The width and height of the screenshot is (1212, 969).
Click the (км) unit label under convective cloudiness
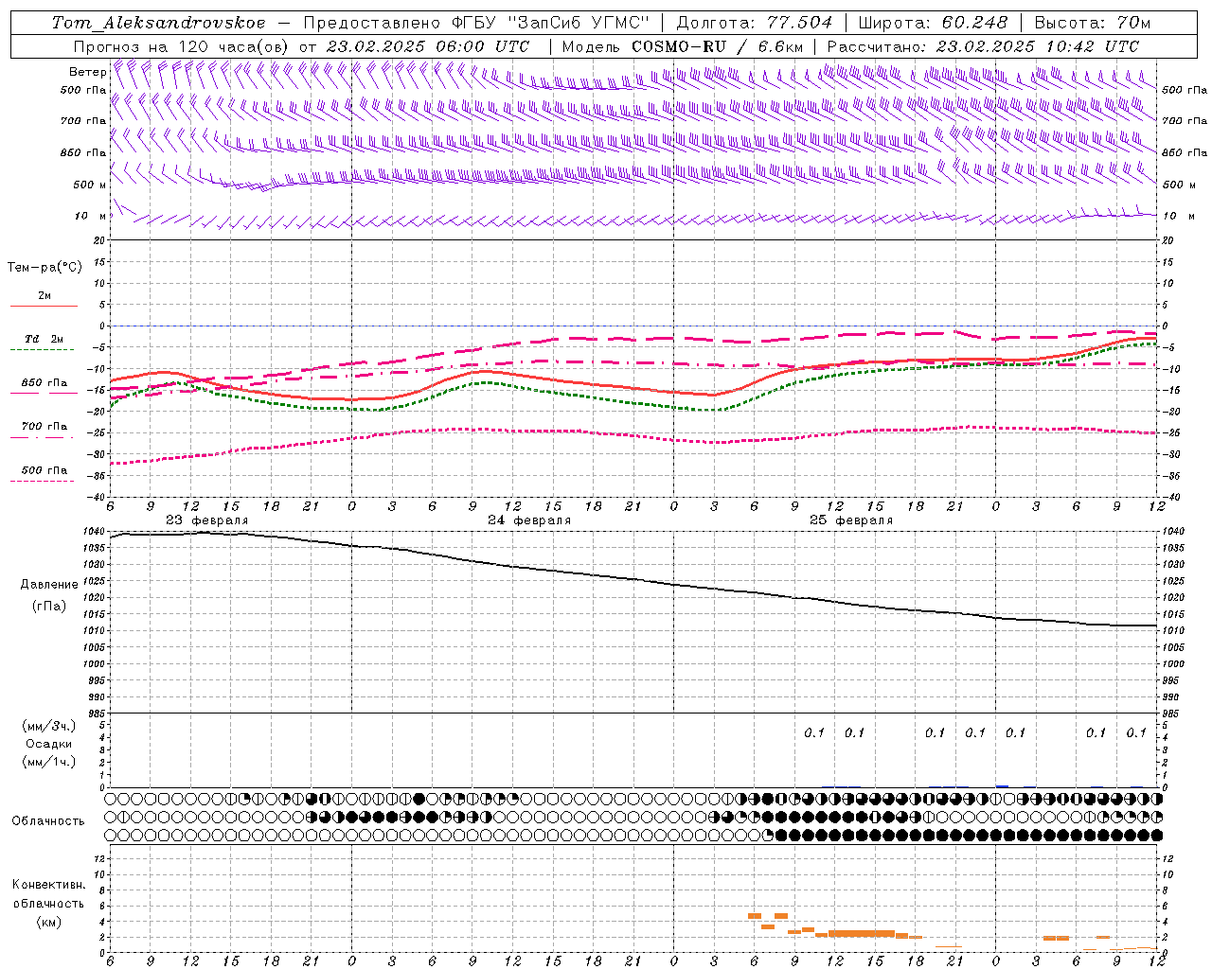(x=49, y=922)
